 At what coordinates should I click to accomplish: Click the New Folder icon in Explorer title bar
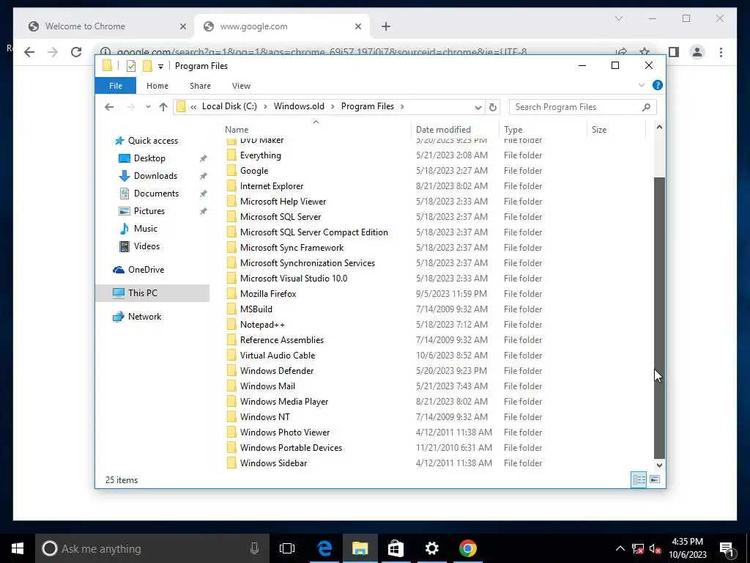(147, 66)
